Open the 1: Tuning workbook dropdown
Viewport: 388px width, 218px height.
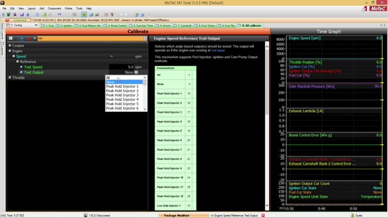36,25
